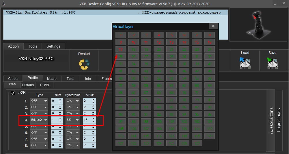Screen dimensions: 289x154
Task: Open Hysteresis dropdown for row 7
Action: point(73,139)
